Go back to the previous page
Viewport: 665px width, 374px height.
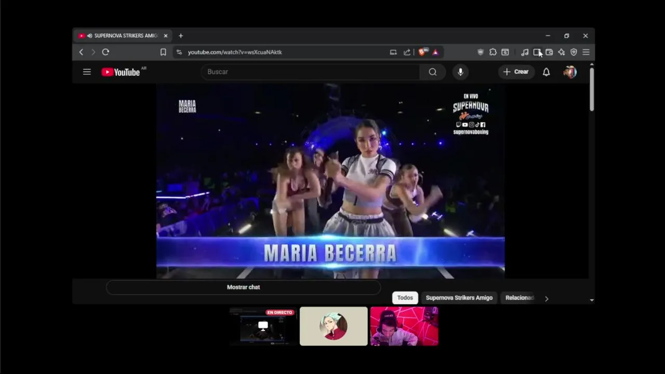(81, 52)
